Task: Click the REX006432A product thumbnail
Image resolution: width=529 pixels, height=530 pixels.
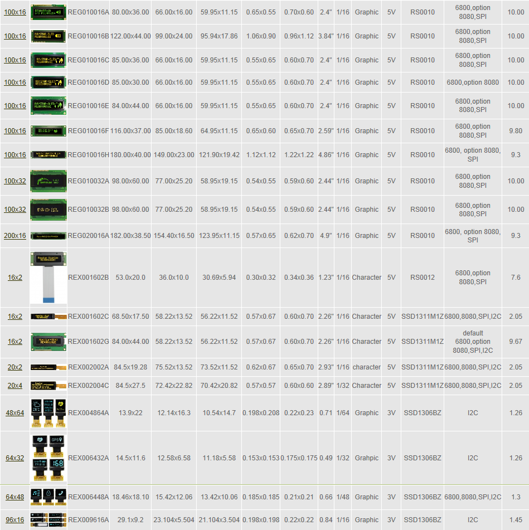Action: click(x=48, y=458)
